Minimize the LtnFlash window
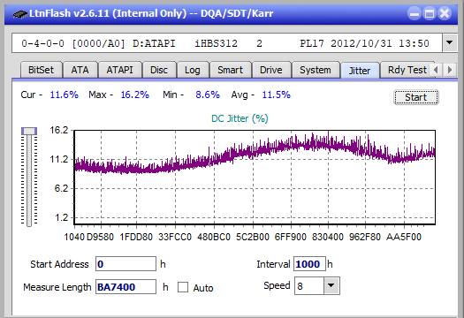This screenshot has width=464, height=318. 415,13
